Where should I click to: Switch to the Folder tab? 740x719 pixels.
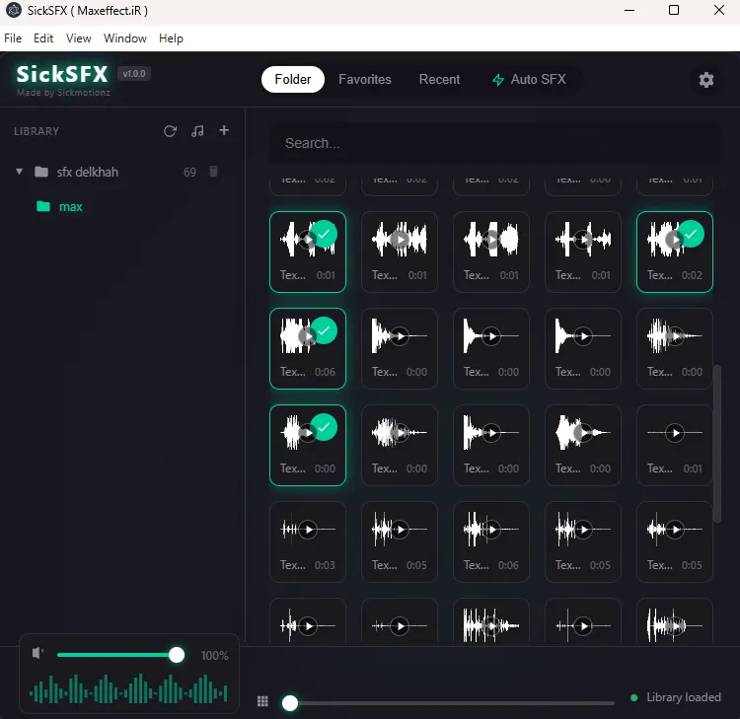[293, 79]
